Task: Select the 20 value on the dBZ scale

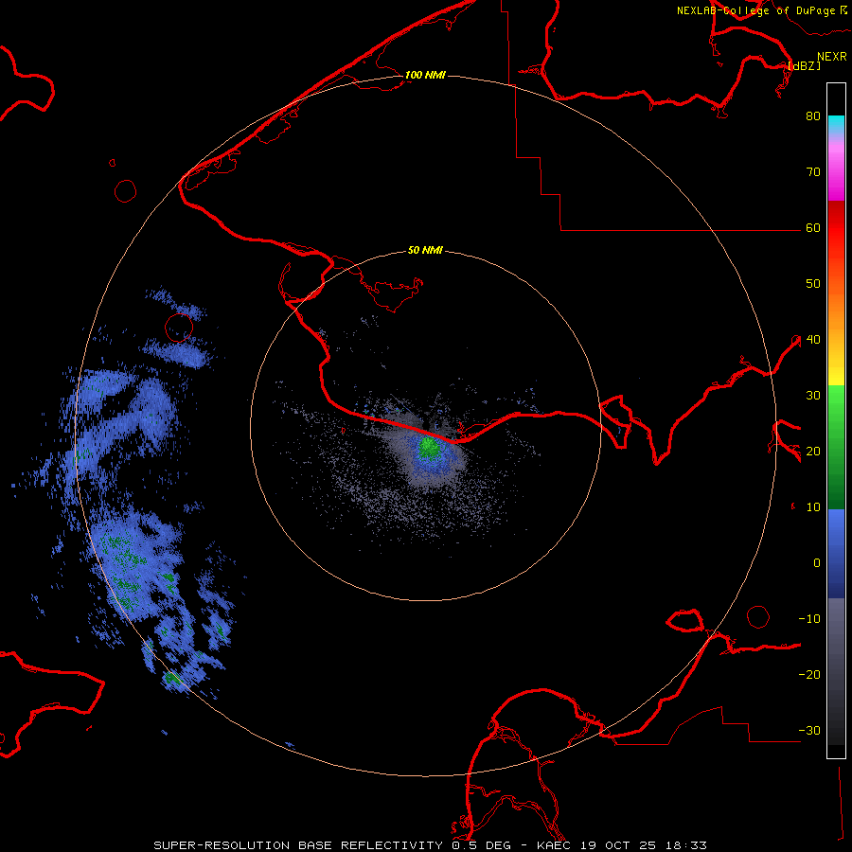Action: [813, 452]
